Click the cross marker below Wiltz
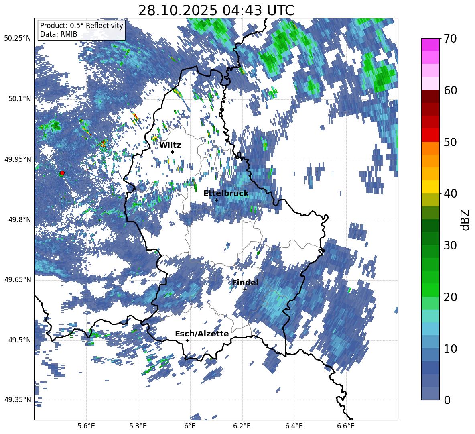This screenshot has width=475, height=434. [x=173, y=152]
